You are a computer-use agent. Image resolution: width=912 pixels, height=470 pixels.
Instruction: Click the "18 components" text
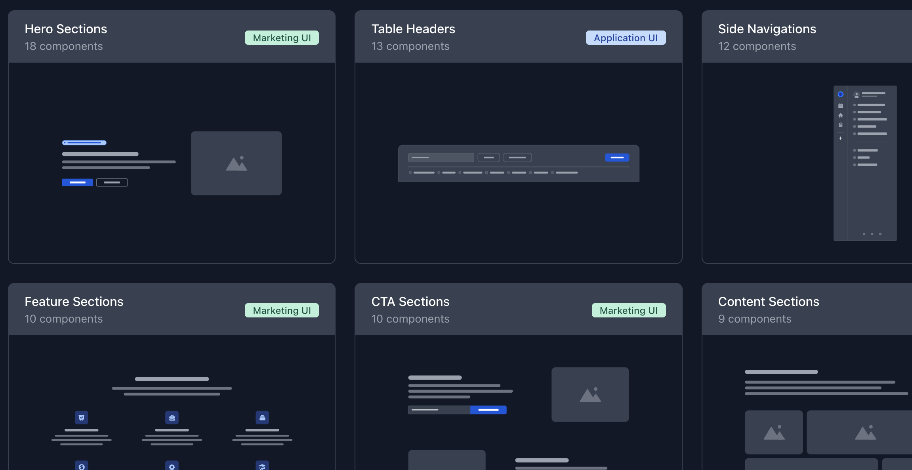(x=64, y=46)
